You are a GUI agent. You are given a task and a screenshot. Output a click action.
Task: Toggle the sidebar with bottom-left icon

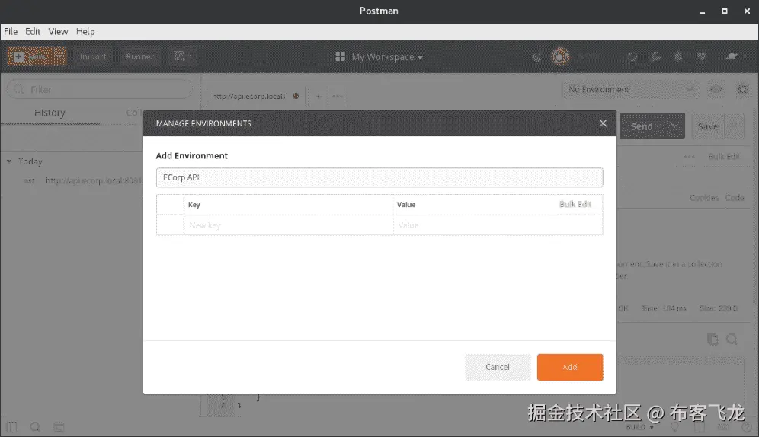pyautogui.click(x=11, y=427)
